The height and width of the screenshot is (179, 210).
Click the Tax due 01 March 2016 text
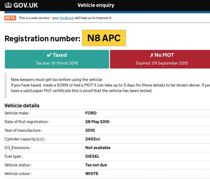coord(57,63)
